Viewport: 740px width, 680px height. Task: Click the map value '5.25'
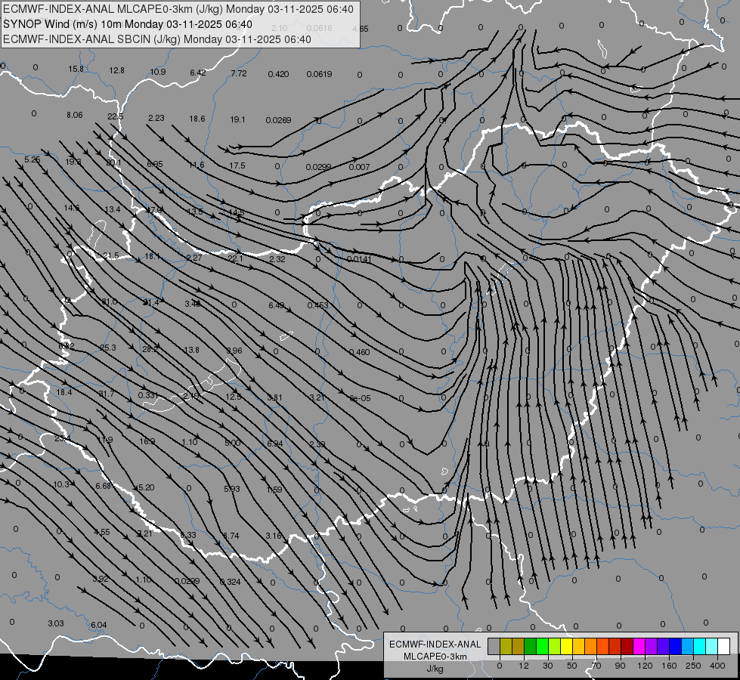32,159
